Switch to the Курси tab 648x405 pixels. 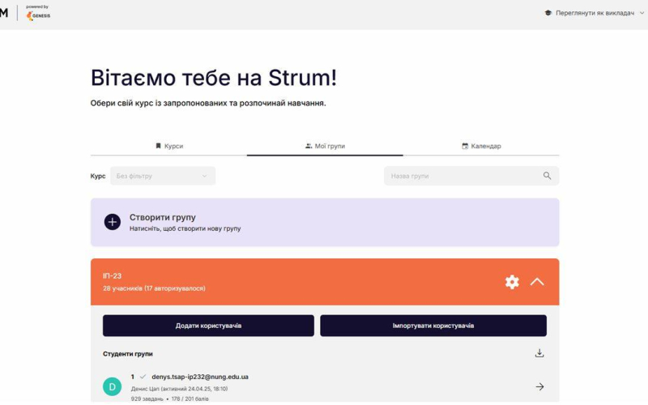tap(168, 146)
